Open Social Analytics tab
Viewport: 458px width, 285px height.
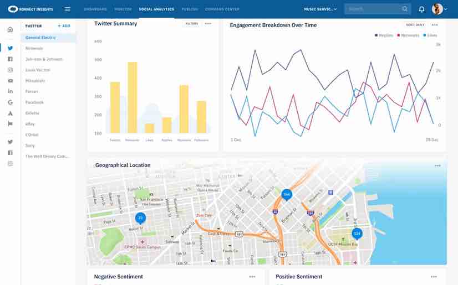(156, 9)
